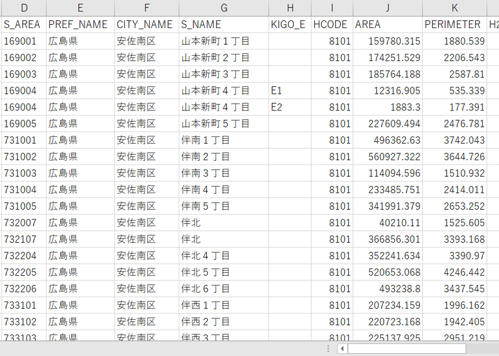Select cell with value 169001
Screen dimensions: 499x356
click(x=24, y=41)
